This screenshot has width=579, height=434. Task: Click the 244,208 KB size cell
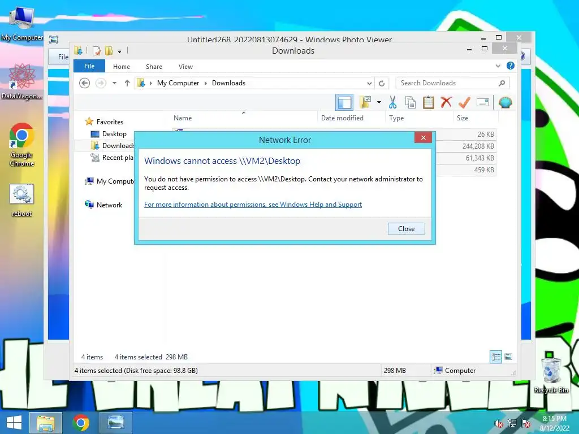(478, 146)
